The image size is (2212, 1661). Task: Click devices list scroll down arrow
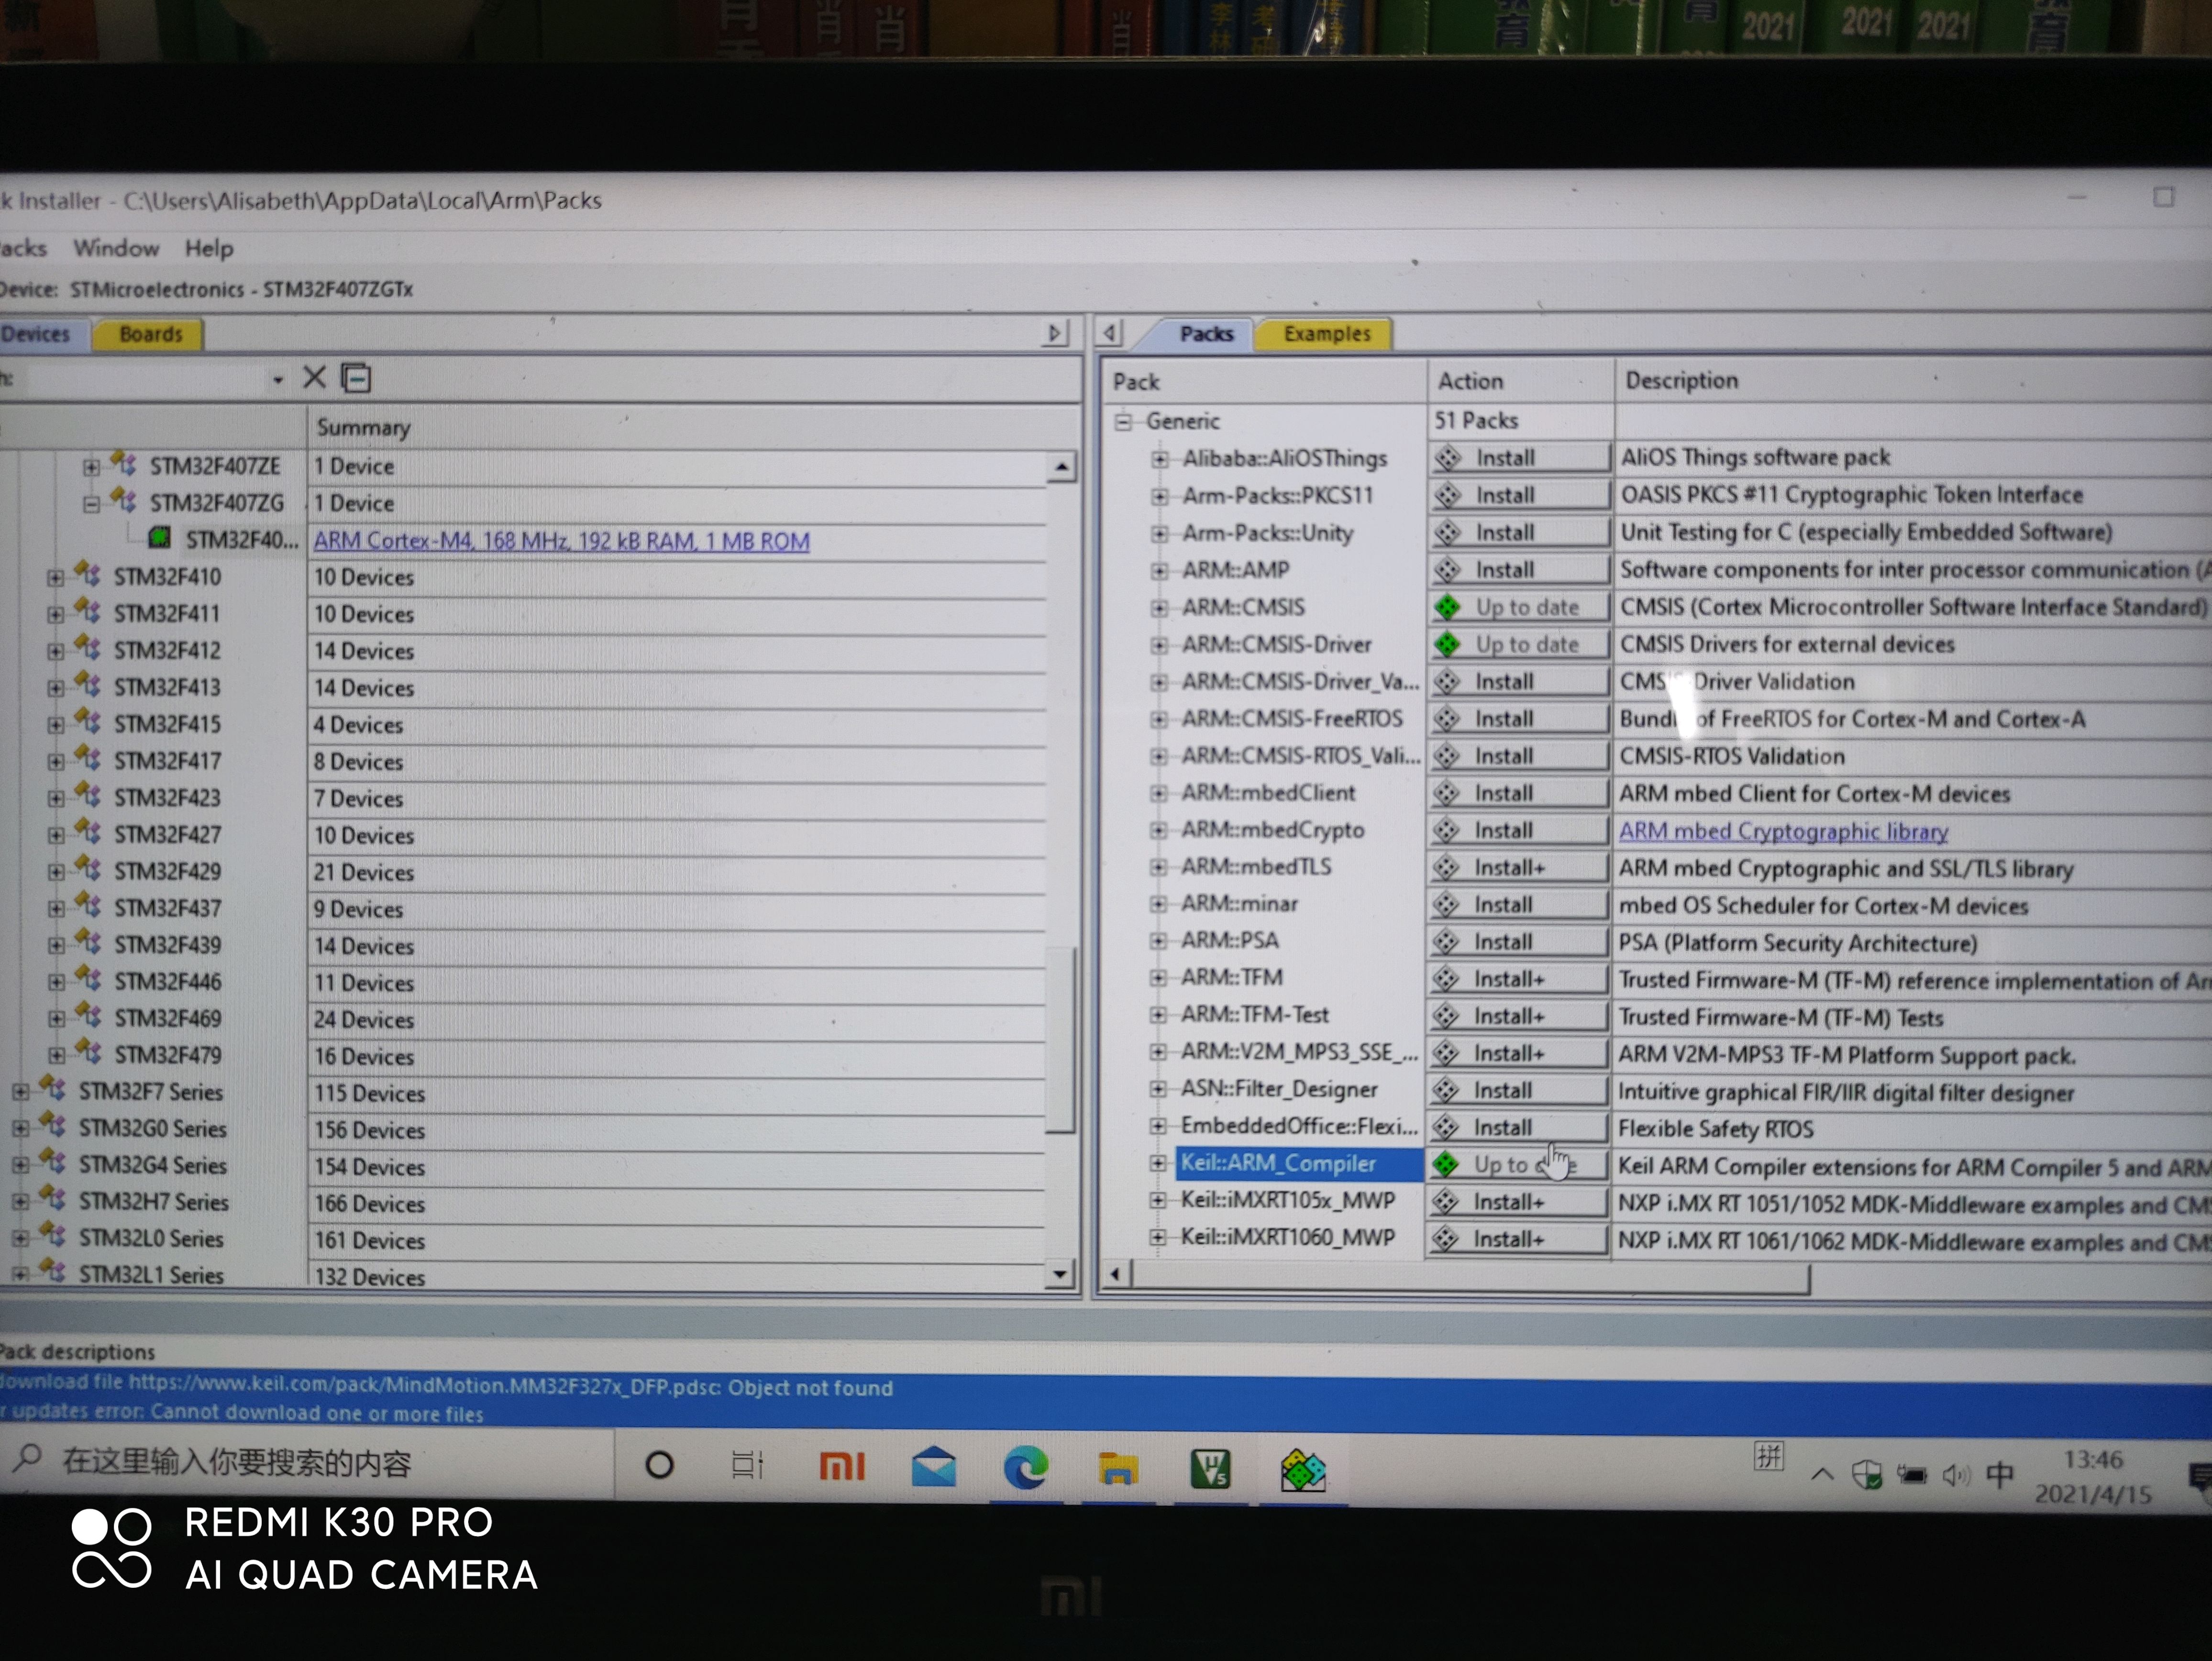[x=1060, y=1273]
